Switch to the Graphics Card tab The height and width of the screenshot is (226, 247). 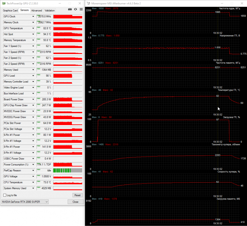coord(10,10)
